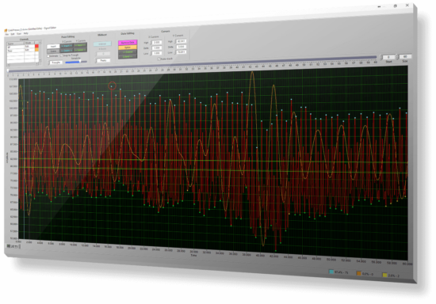The image size is (436, 304).
Task: Click the X Cursors Delete button
Action: (x=67, y=50)
